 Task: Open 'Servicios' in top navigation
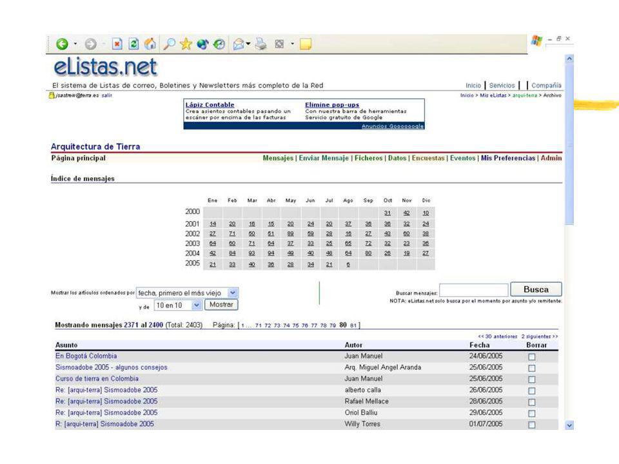(502, 85)
